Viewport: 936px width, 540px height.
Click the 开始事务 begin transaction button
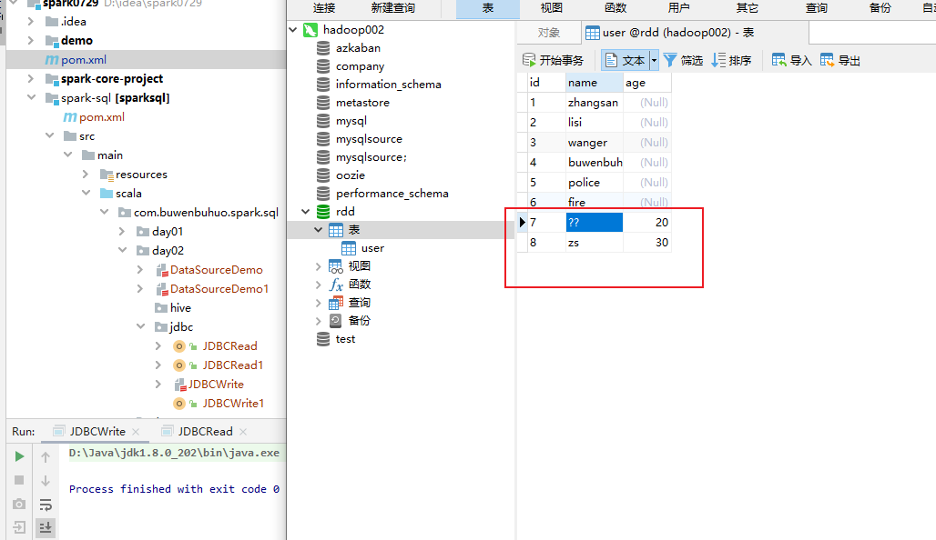coord(553,60)
